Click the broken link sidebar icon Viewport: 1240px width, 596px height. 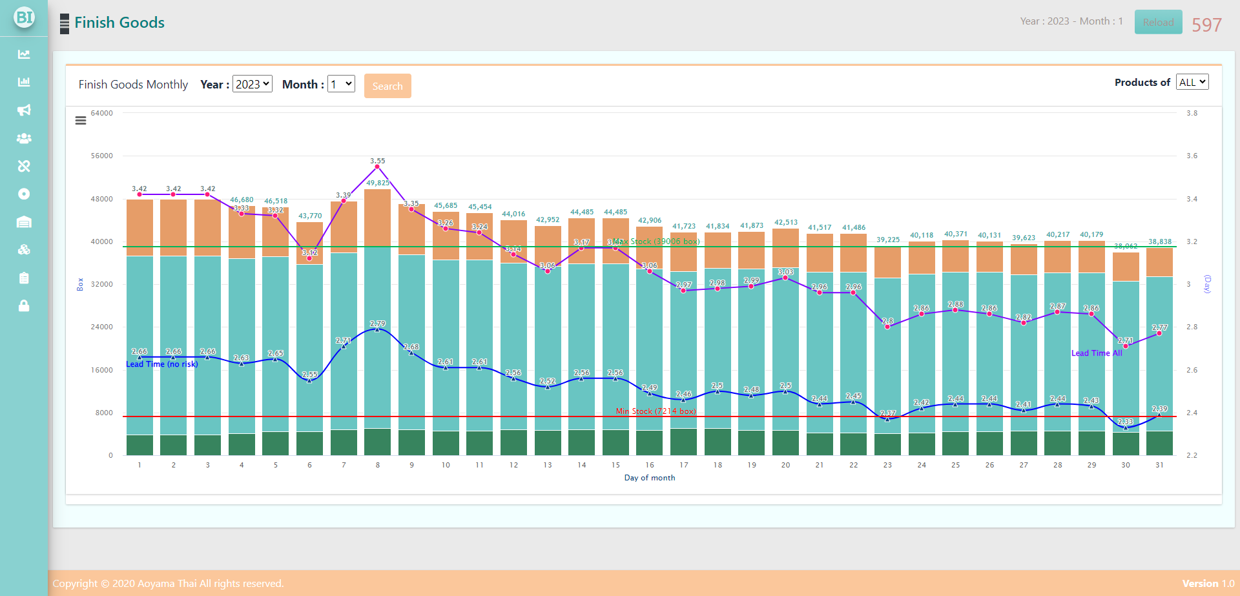pos(24,166)
